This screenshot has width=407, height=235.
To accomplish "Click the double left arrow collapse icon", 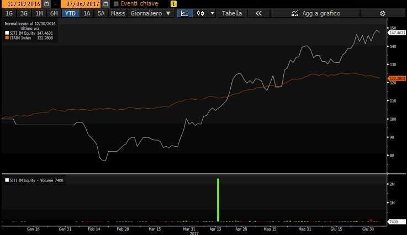I will pyautogui.click(x=258, y=13).
